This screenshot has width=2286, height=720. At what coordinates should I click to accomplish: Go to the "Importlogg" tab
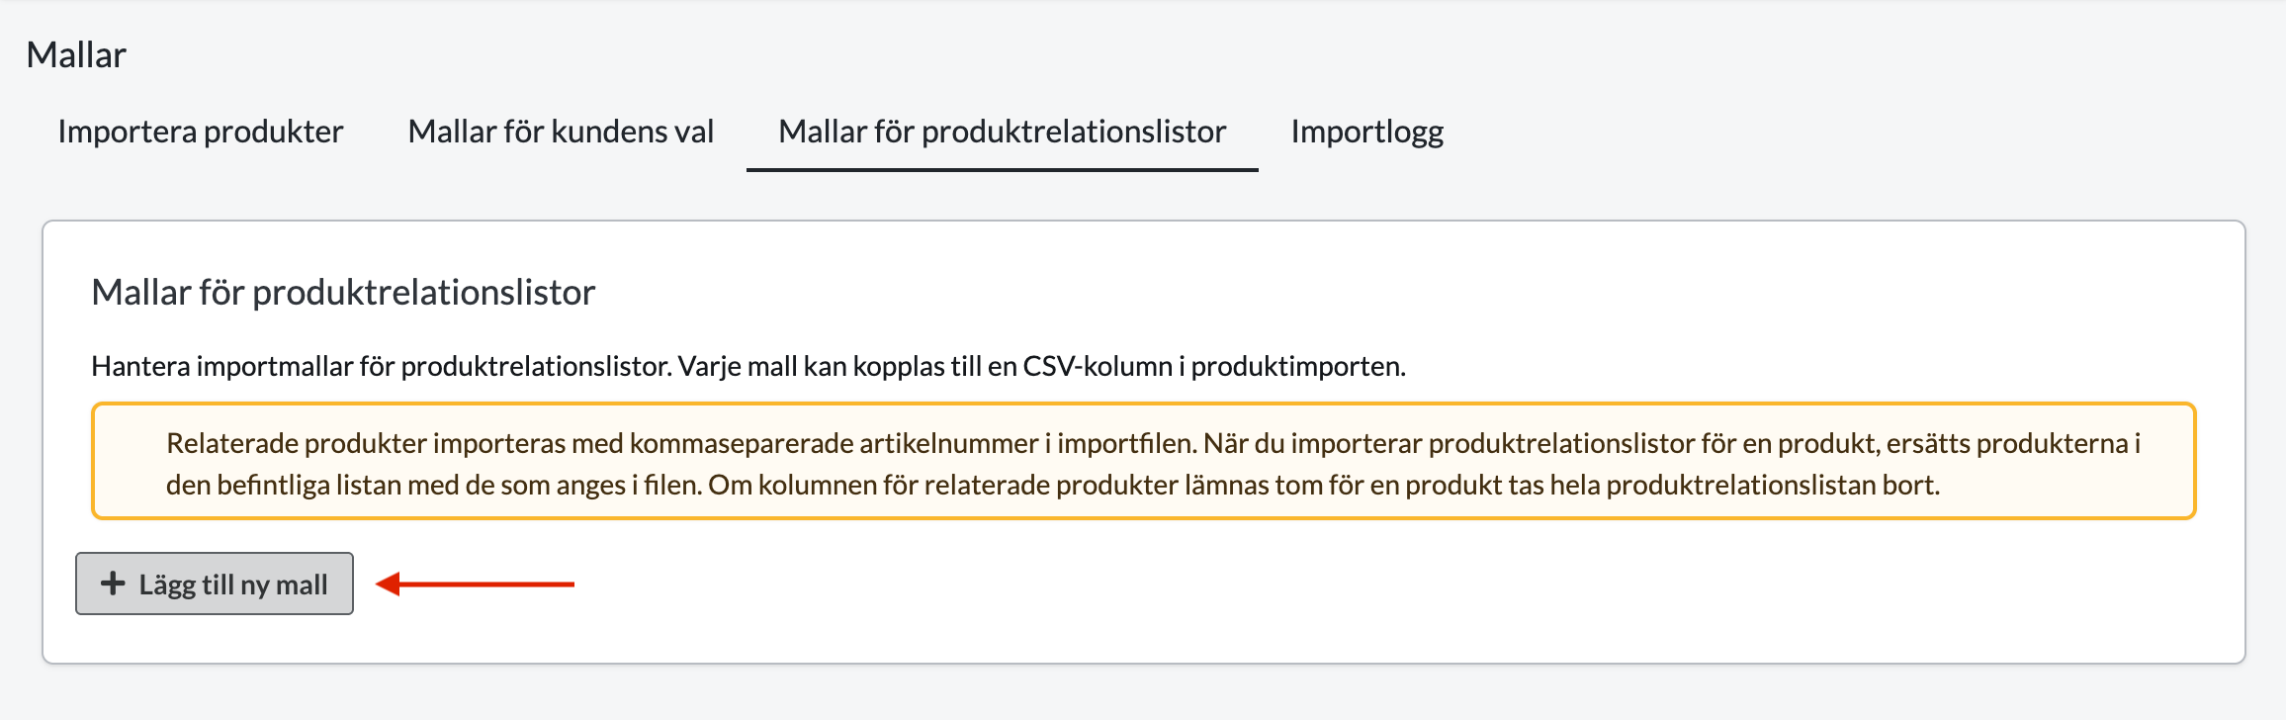click(x=1366, y=132)
